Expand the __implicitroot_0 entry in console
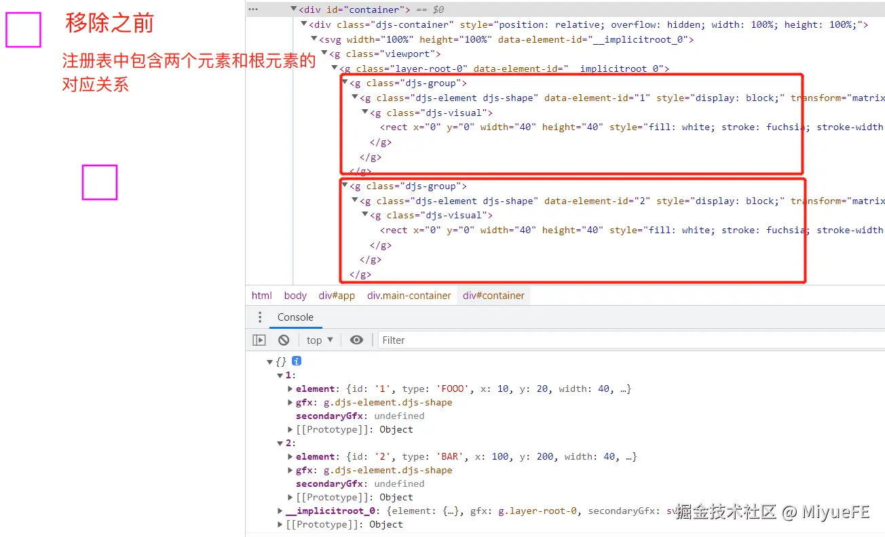885x537 pixels. tap(280, 511)
